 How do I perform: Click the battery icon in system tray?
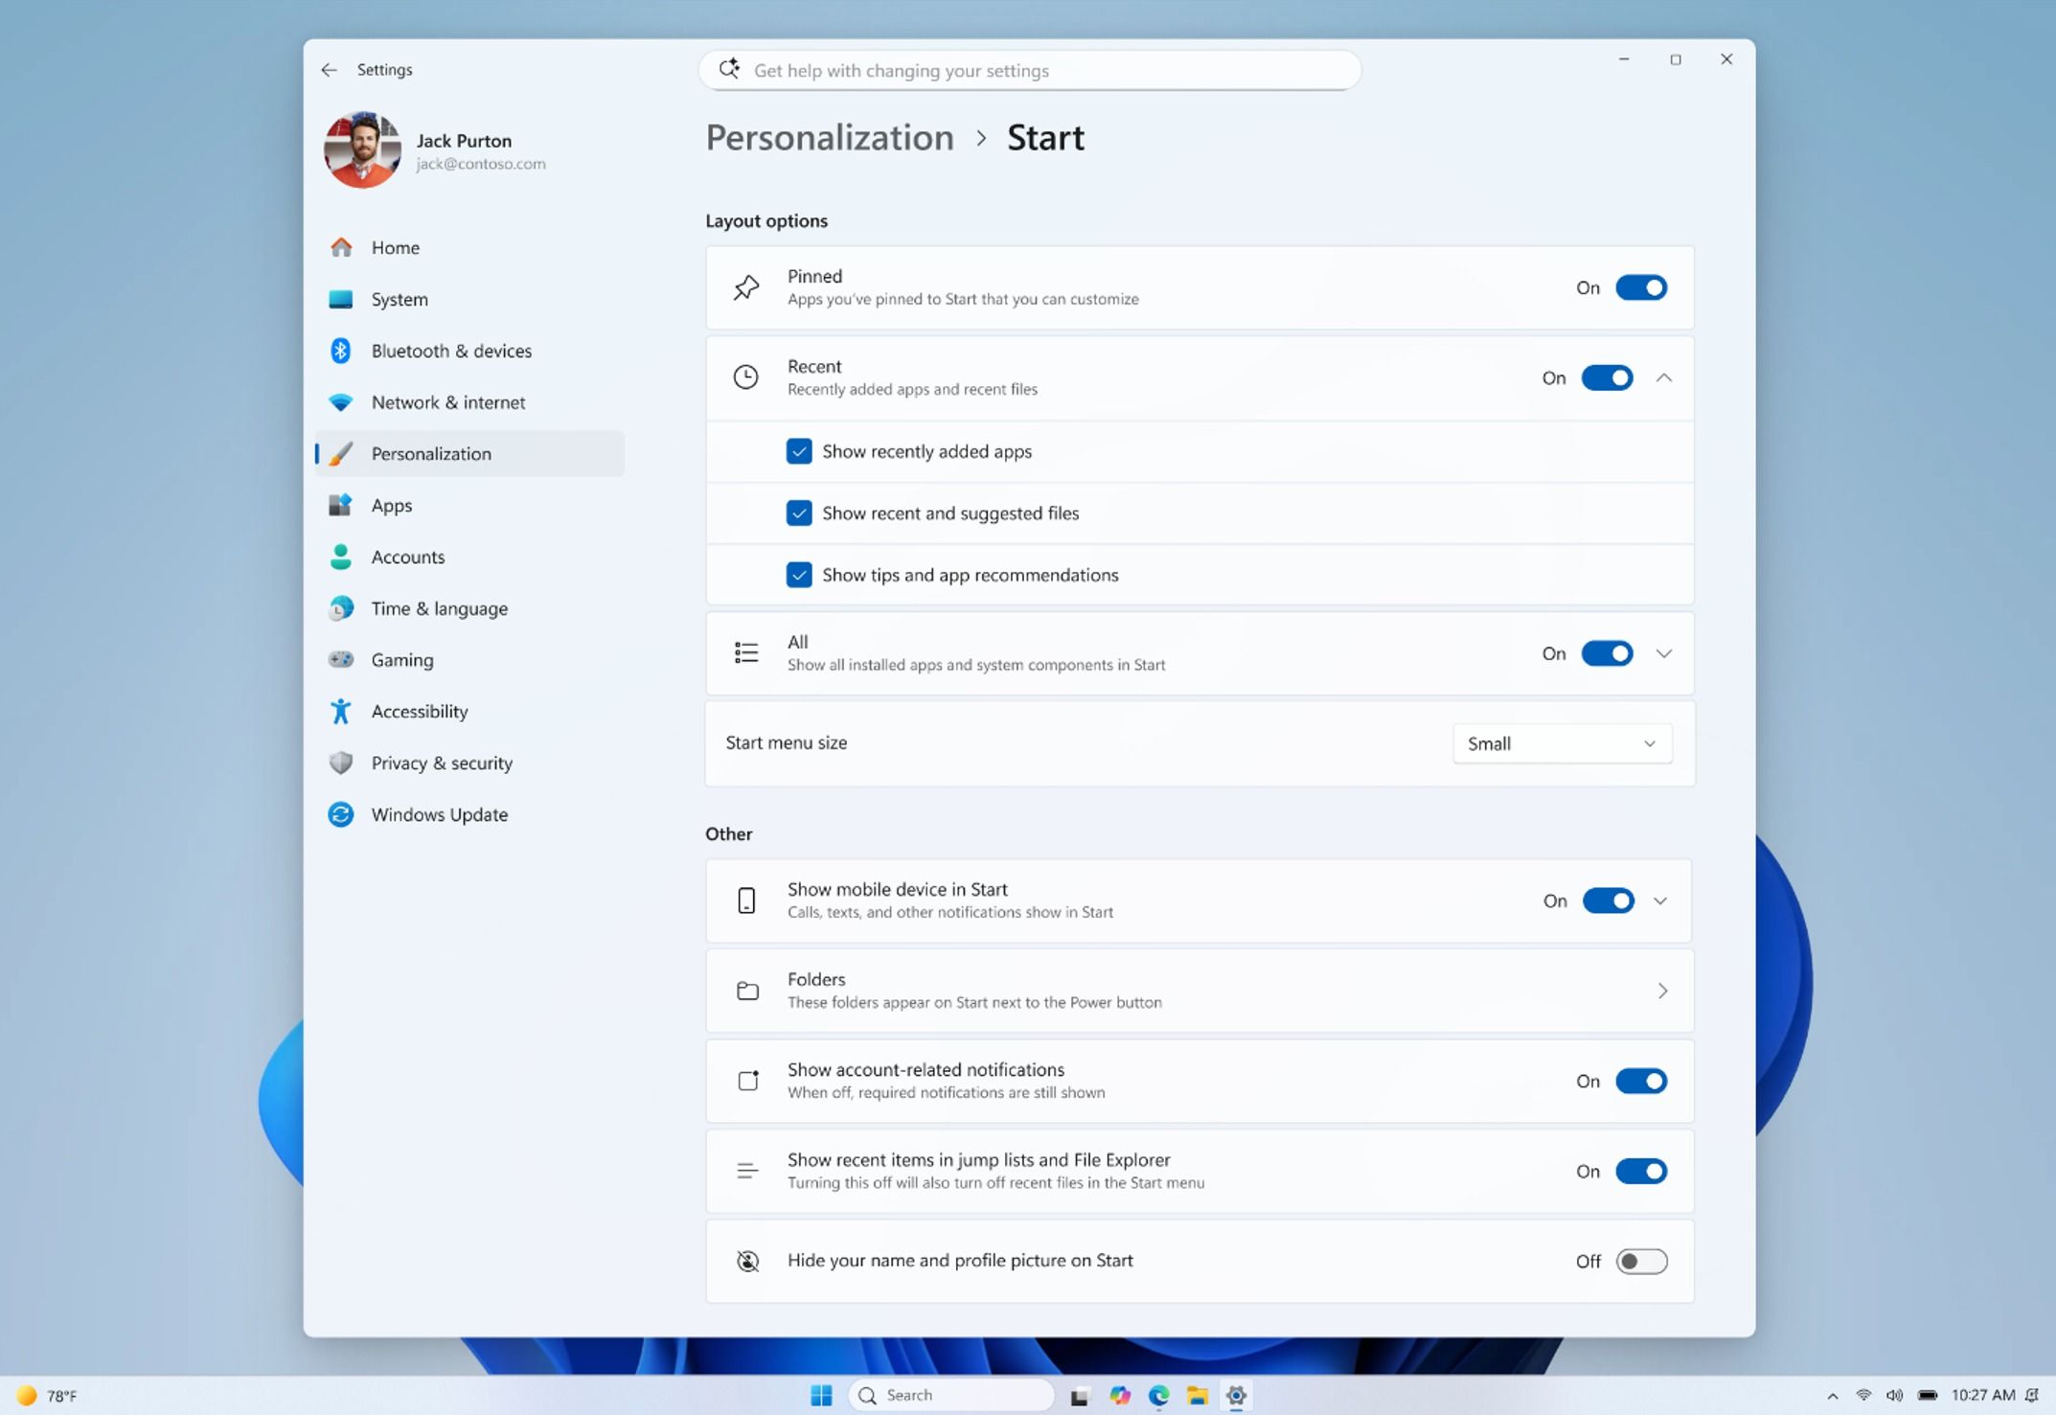(x=1928, y=1396)
